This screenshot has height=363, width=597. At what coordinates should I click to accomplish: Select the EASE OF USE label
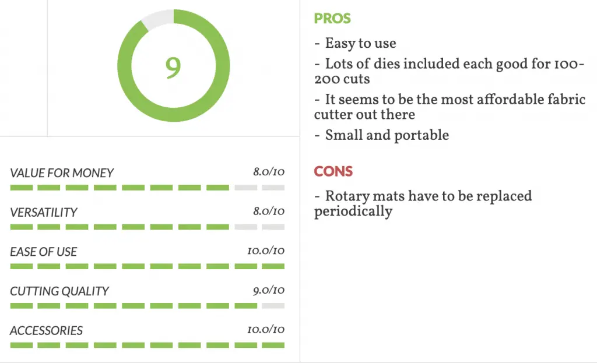[43, 252]
